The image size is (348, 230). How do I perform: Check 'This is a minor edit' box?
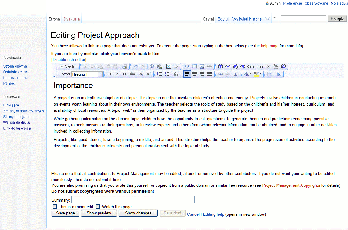coord(55,207)
